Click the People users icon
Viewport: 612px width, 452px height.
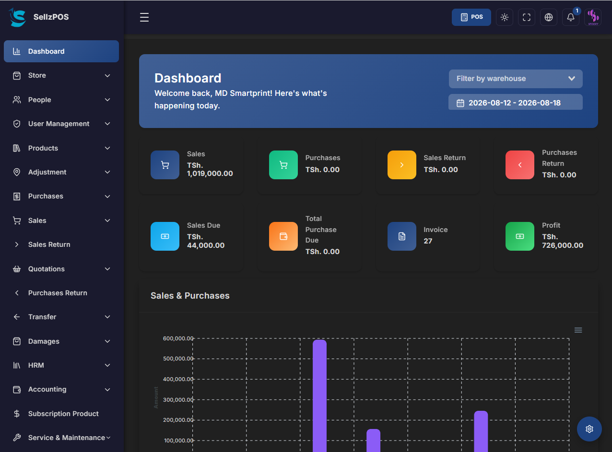pyautogui.click(x=17, y=100)
